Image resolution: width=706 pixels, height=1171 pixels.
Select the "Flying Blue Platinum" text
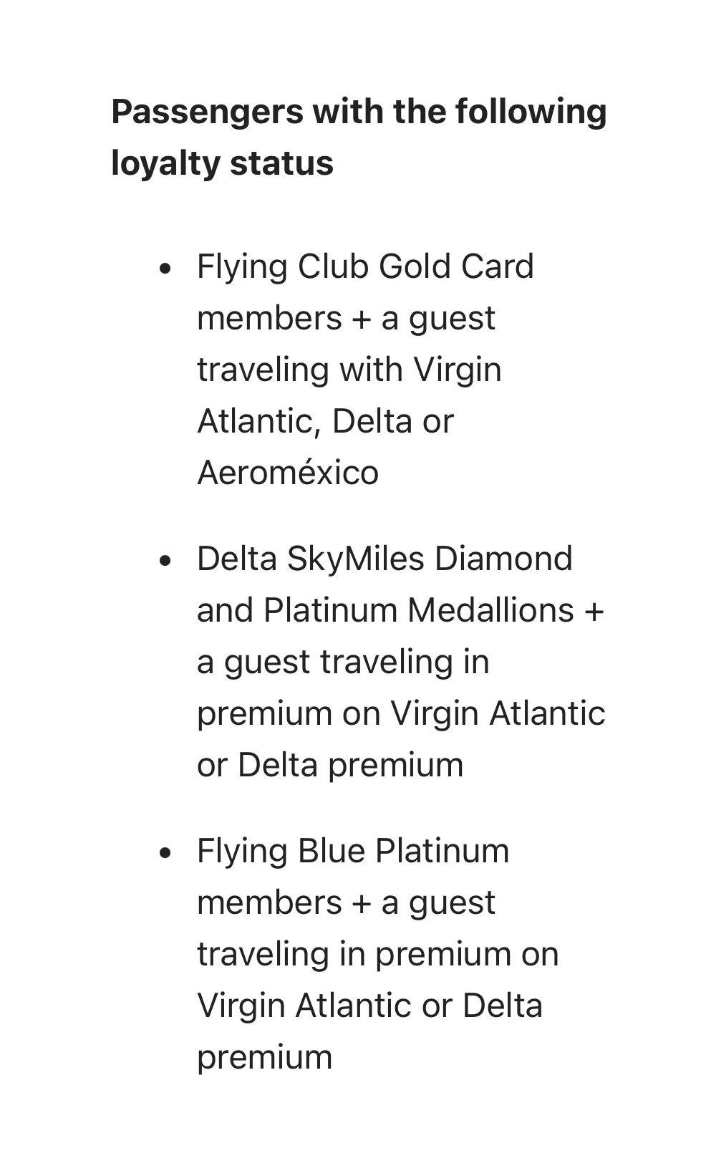[x=353, y=851]
